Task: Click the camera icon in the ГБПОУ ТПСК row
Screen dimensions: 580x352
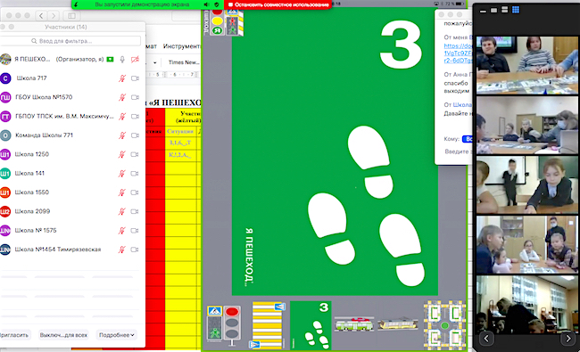Action: [x=135, y=117]
